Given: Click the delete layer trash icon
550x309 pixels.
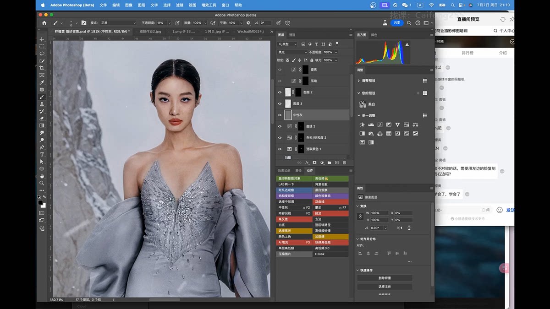Looking at the screenshot, I should (344, 163).
